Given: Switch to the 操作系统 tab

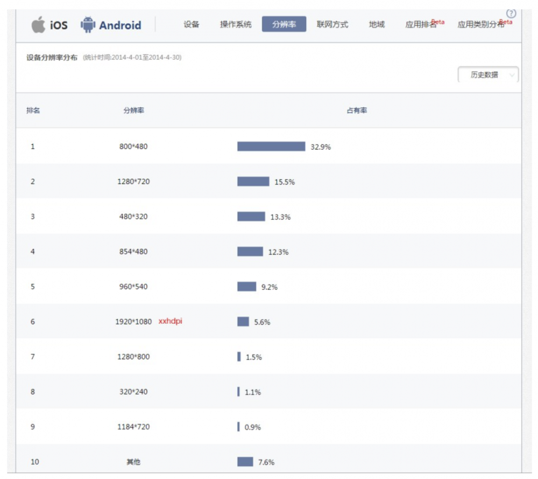Looking at the screenshot, I should pos(236,25).
